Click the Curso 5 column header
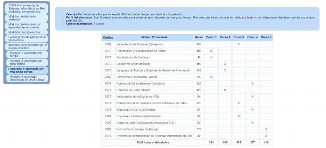 tap(266, 38)
